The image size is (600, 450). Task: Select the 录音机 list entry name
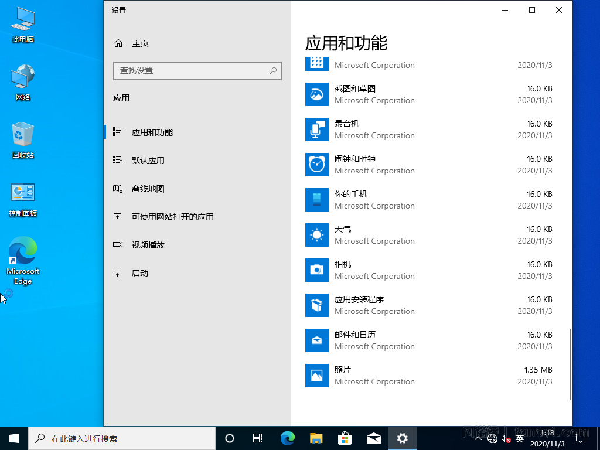point(347,124)
